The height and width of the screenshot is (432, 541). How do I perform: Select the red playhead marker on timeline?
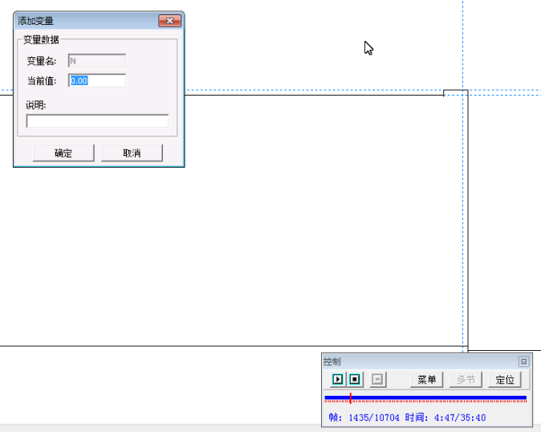pos(350,398)
